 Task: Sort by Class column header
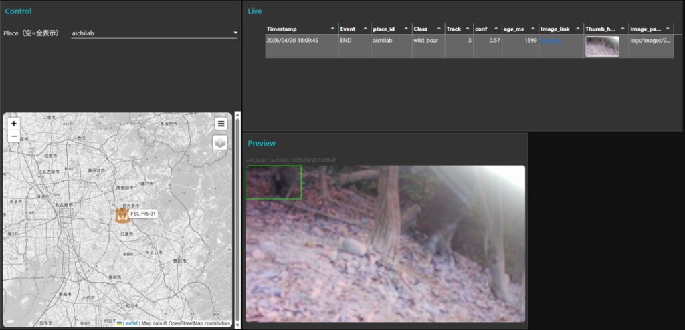421,29
